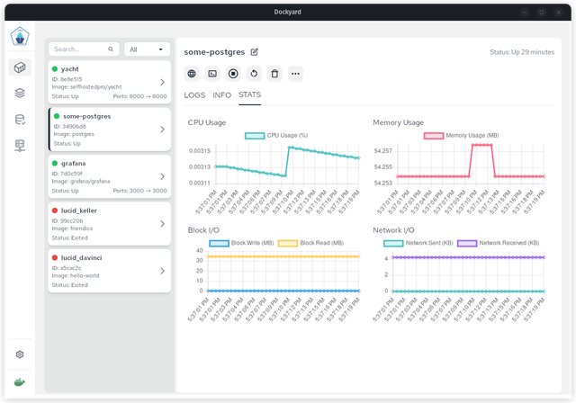The width and height of the screenshot is (576, 403).
Task: Toggle Block Write (MB) legend
Action: [241, 243]
